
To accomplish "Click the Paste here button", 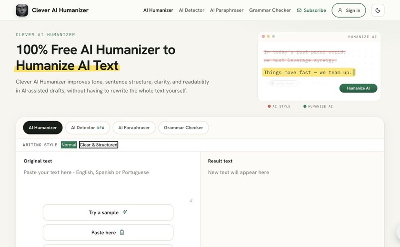I will tap(108, 232).
